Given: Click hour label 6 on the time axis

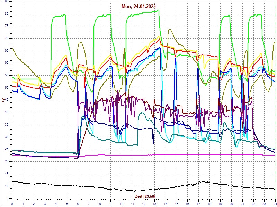Looking at the screenshot, I should [x=78, y=204].
